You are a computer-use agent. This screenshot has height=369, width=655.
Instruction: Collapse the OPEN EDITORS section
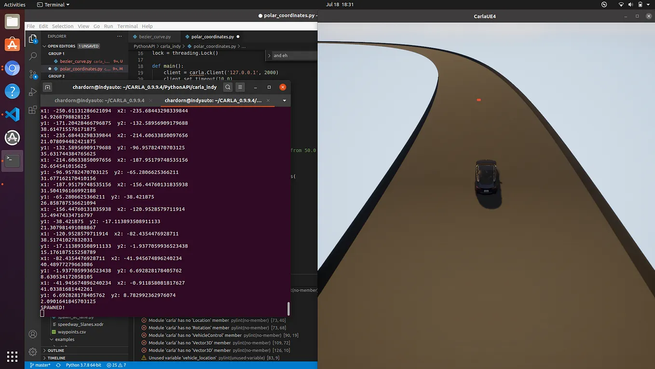point(45,46)
